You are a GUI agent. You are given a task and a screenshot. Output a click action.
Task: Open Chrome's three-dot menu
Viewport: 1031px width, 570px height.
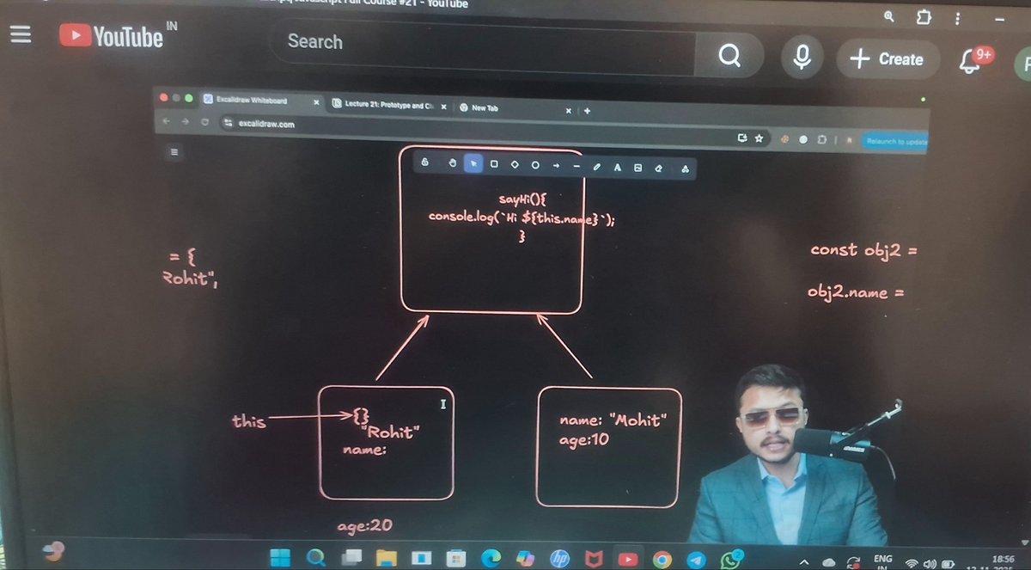957,18
